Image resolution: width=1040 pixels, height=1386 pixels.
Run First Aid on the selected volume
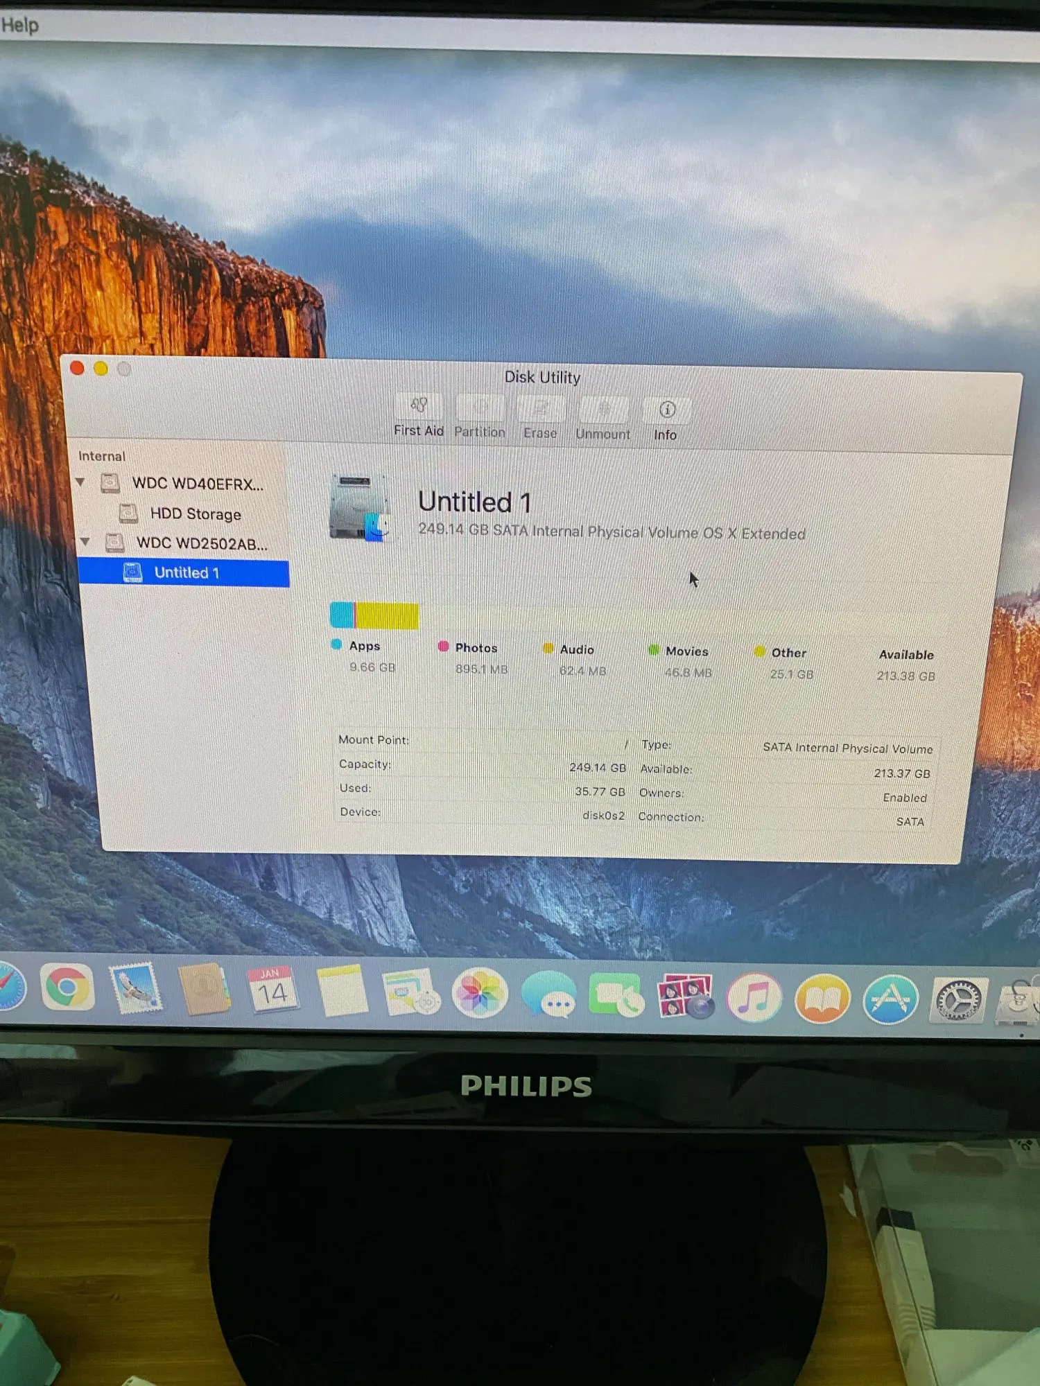(x=419, y=416)
